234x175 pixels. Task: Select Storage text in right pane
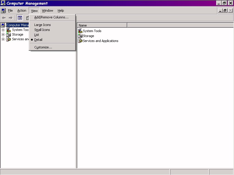[x=88, y=36]
